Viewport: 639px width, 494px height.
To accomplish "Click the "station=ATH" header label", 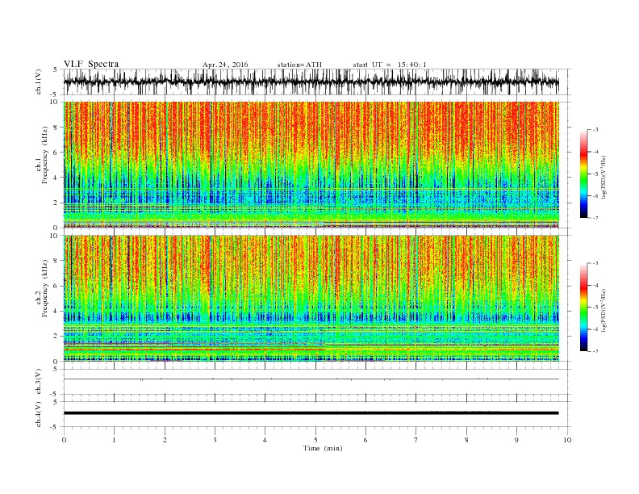I will tap(299, 65).
